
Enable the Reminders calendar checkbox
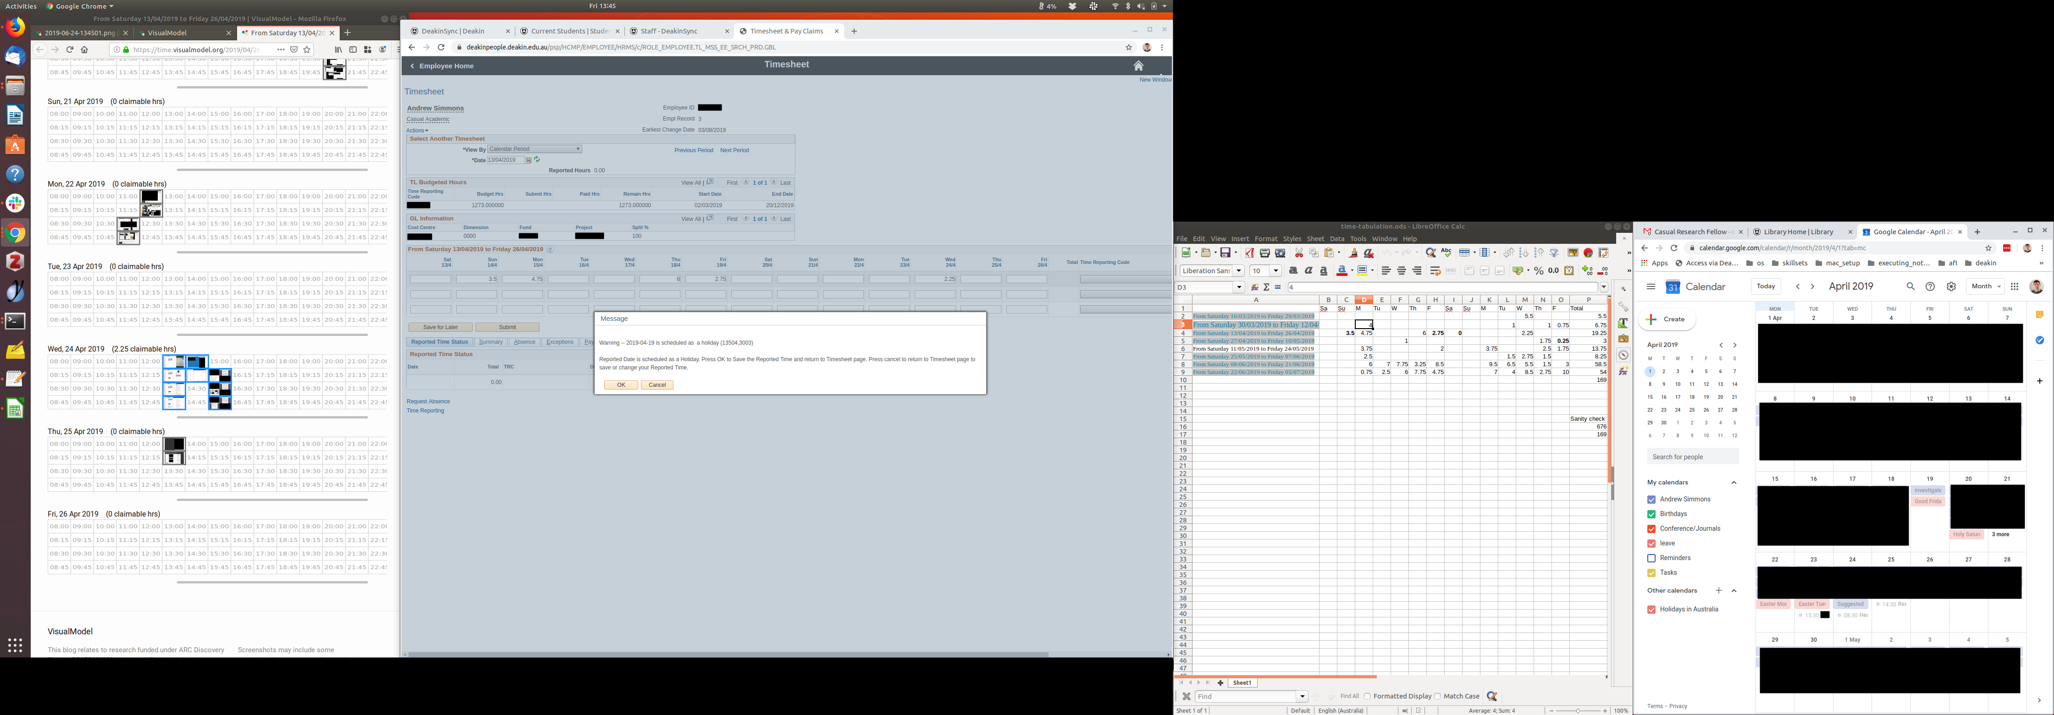click(x=1651, y=558)
